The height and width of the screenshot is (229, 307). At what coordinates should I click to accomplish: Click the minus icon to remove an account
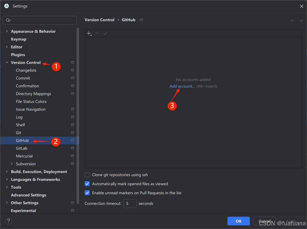[97, 33]
